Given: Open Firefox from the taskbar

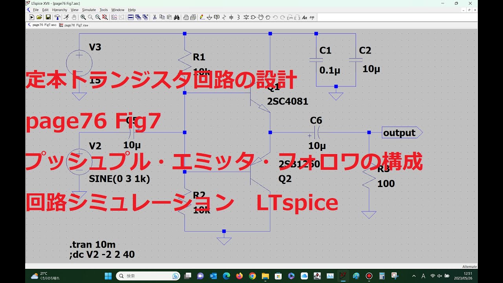Looking at the screenshot, I should 239,276.
